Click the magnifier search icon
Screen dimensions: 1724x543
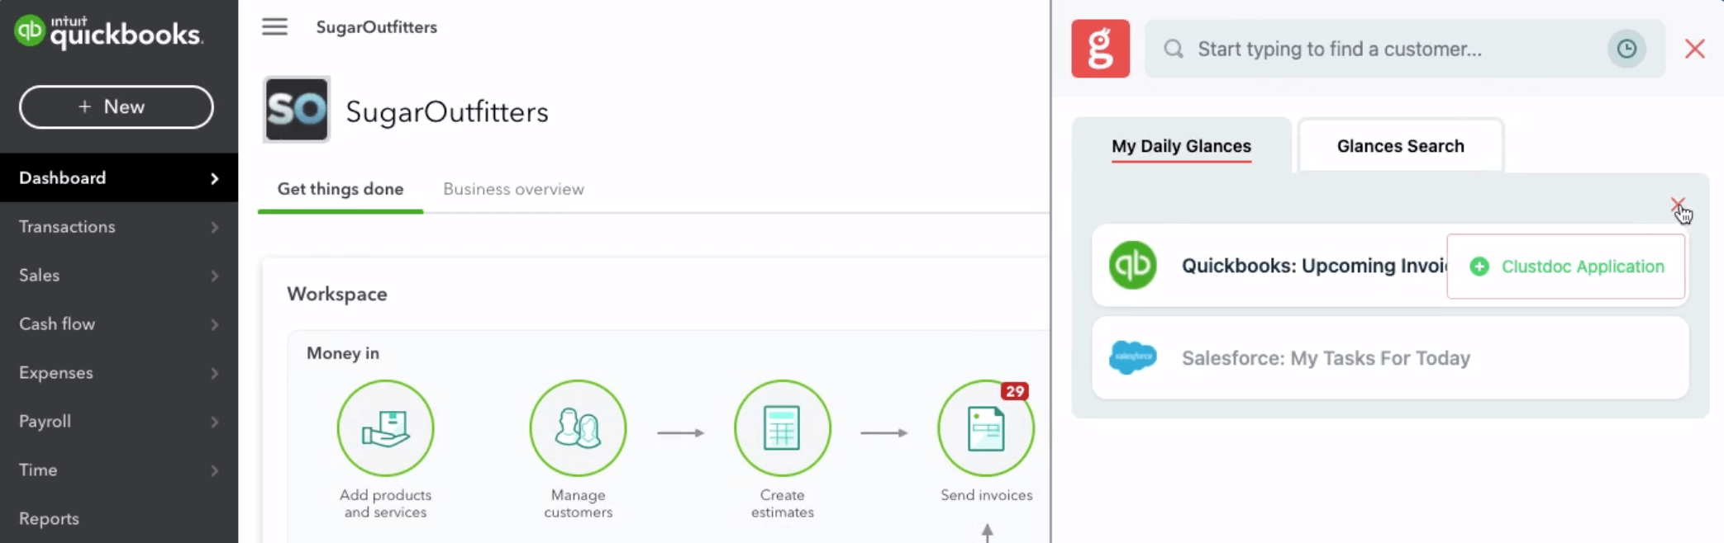tap(1173, 49)
